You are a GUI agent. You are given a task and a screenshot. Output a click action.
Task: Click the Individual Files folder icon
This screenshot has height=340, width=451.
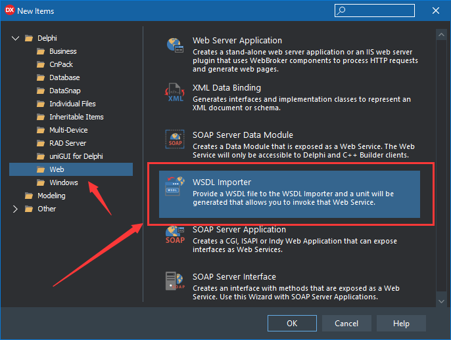[41, 104]
